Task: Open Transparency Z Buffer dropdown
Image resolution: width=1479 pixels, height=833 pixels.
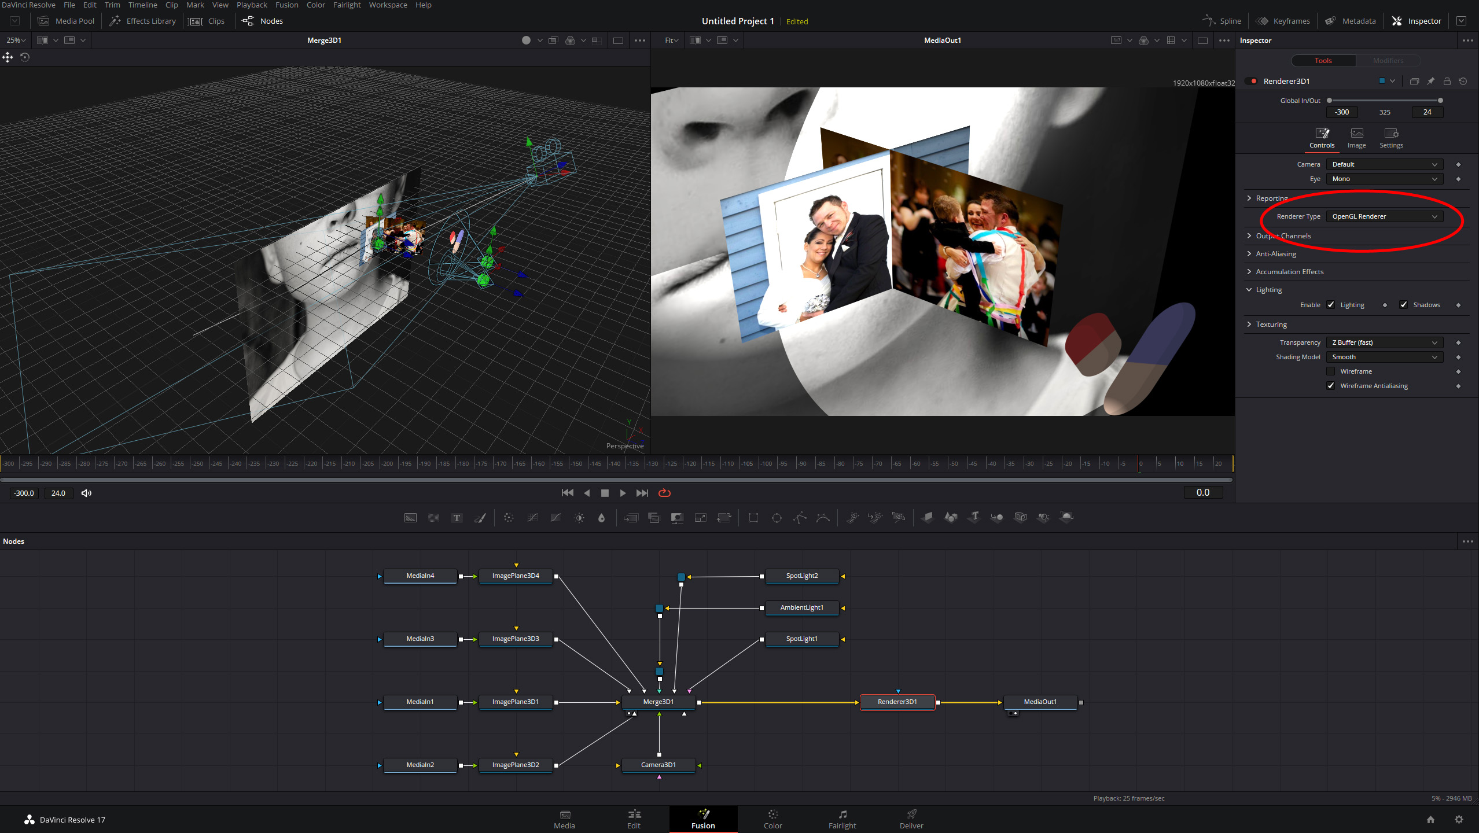Action: coord(1384,342)
